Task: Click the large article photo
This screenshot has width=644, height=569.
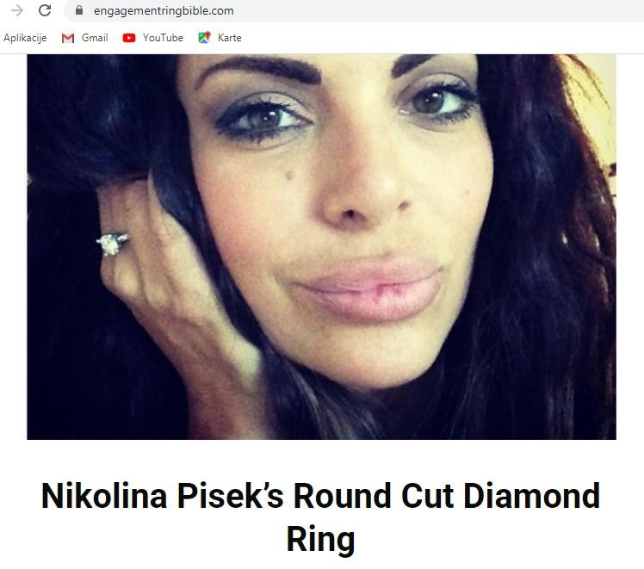Action: click(x=322, y=247)
